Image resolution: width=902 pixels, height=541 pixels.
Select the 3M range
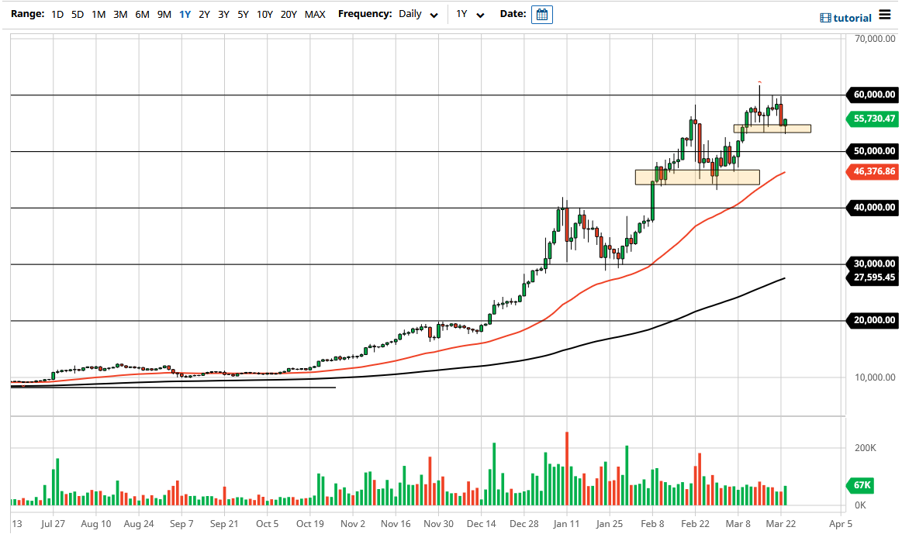pyautogui.click(x=119, y=14)
